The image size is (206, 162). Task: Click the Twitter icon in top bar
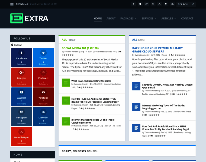(140, 4)
